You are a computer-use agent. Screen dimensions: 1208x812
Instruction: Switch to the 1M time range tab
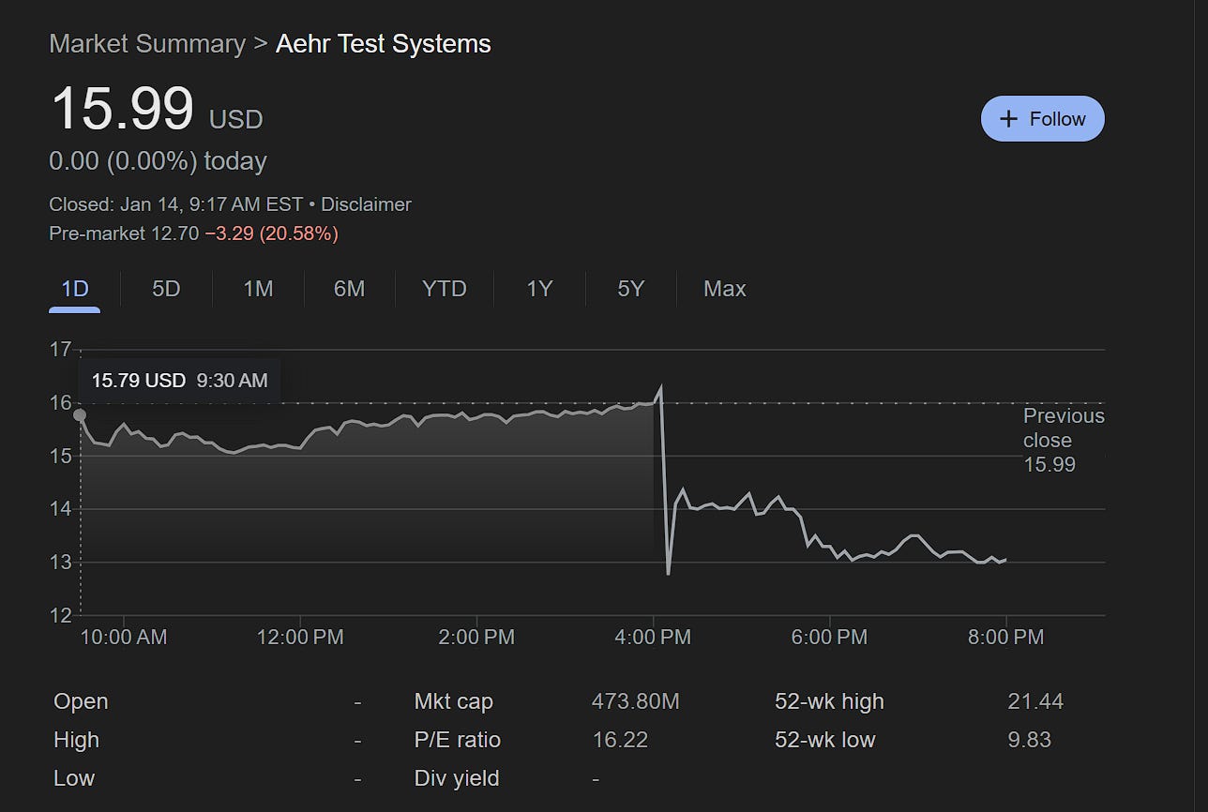258,289
